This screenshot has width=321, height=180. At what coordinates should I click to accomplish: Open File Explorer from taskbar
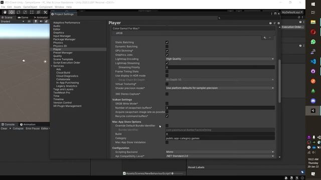tap(313, 22)
